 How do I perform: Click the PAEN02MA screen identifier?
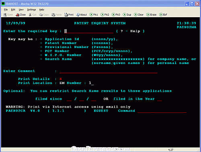click(x=187, y=27)
